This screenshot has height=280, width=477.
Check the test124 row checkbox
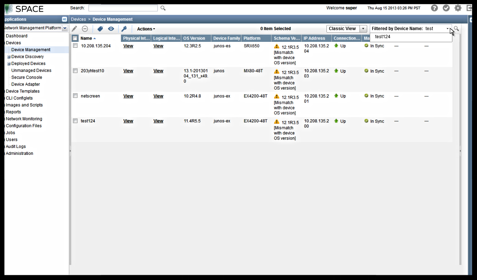[75, 120]
